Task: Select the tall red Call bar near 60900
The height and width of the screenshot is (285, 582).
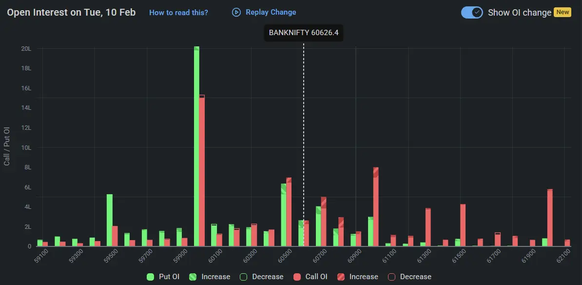Action: (x=375, y=205)
